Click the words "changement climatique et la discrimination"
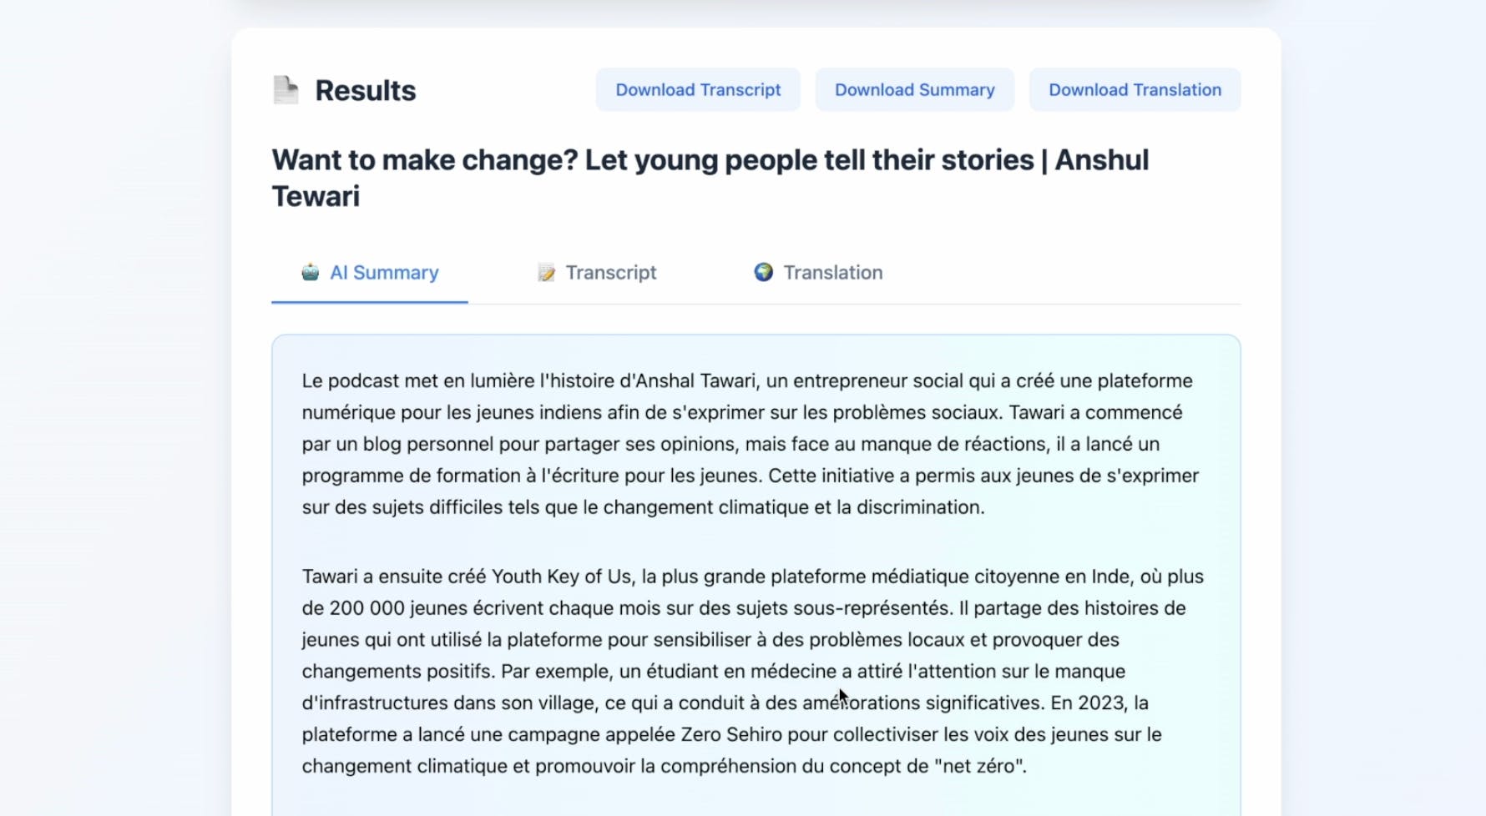Image resolution: width=1486 pixels, height=816 pixels. tap(792, 507)
